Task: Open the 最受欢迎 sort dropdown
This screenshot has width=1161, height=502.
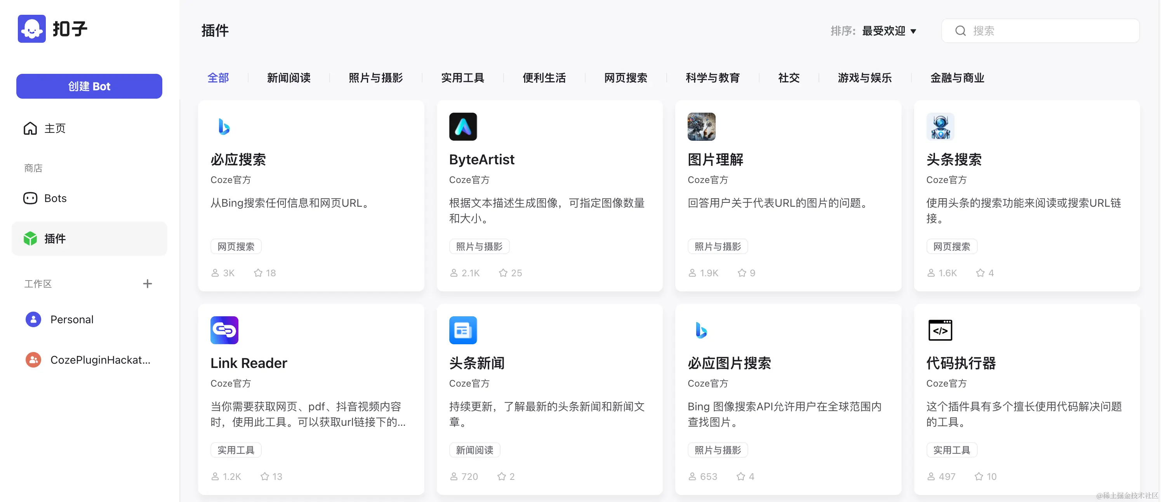Action: pos(889,31)
